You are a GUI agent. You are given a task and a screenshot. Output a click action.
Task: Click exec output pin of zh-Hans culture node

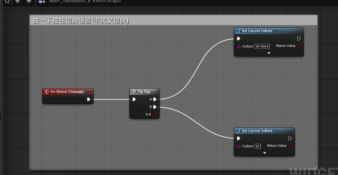299,39
